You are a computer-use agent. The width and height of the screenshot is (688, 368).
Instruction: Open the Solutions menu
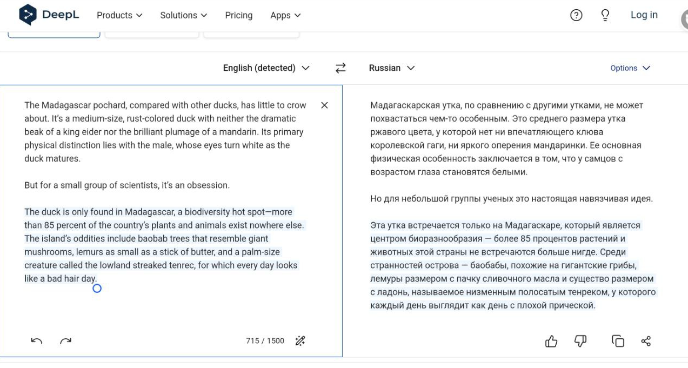[x=183, y=15]
